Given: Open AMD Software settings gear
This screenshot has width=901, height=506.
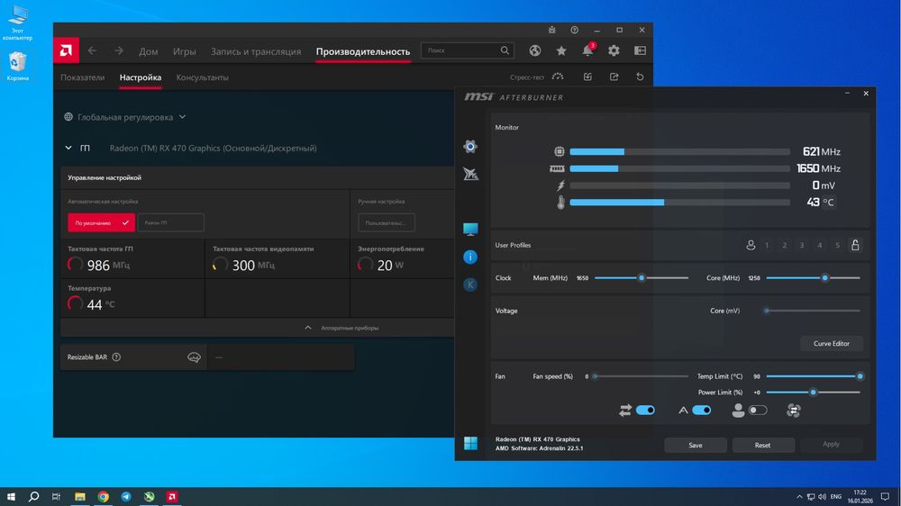Looking at the screenshot, I should point(614,50).
